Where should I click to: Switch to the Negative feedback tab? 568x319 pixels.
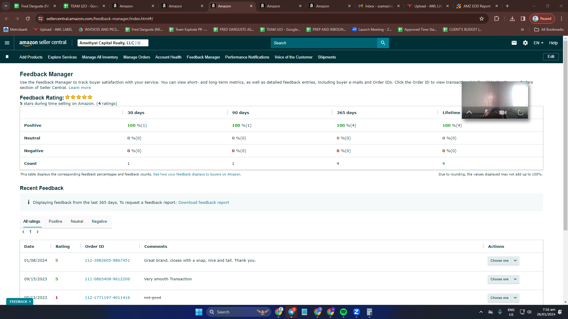click(99, 222)
